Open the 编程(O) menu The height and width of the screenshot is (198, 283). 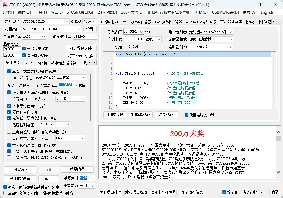(24, 12)
